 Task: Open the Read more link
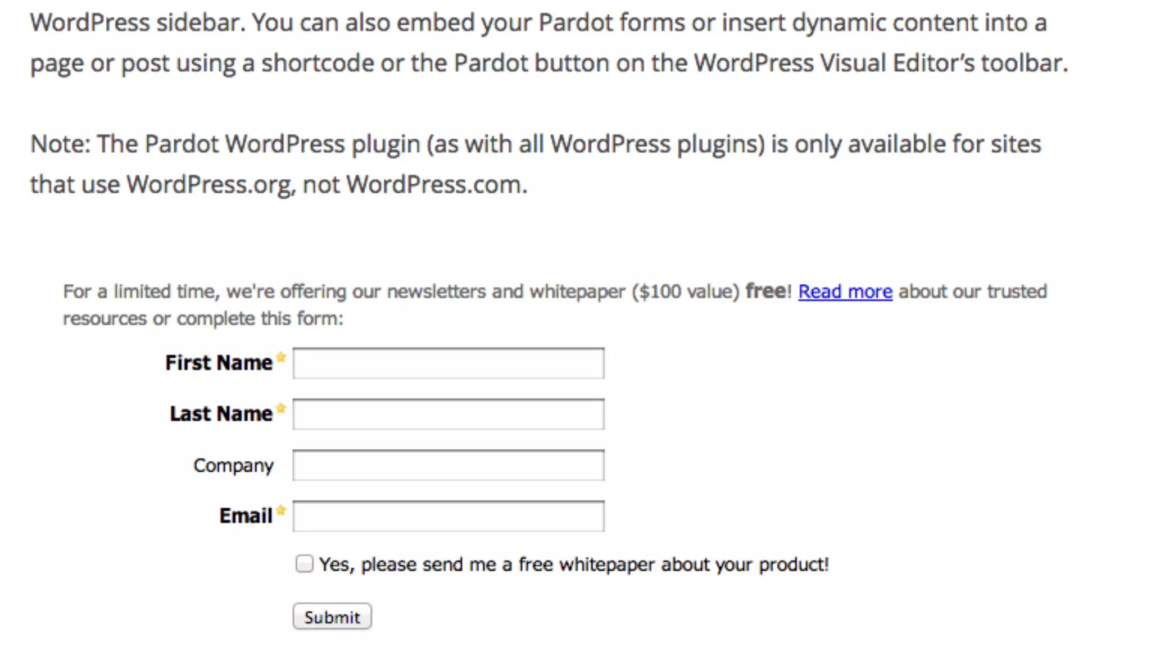click(845, 291)
